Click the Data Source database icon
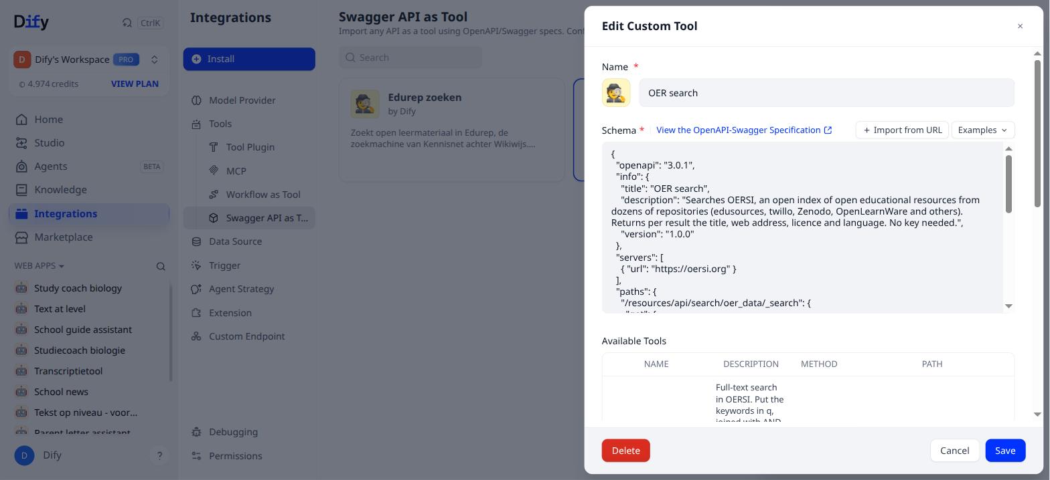Viewport: 1050px width, 480px height. (x=196, y=241)
